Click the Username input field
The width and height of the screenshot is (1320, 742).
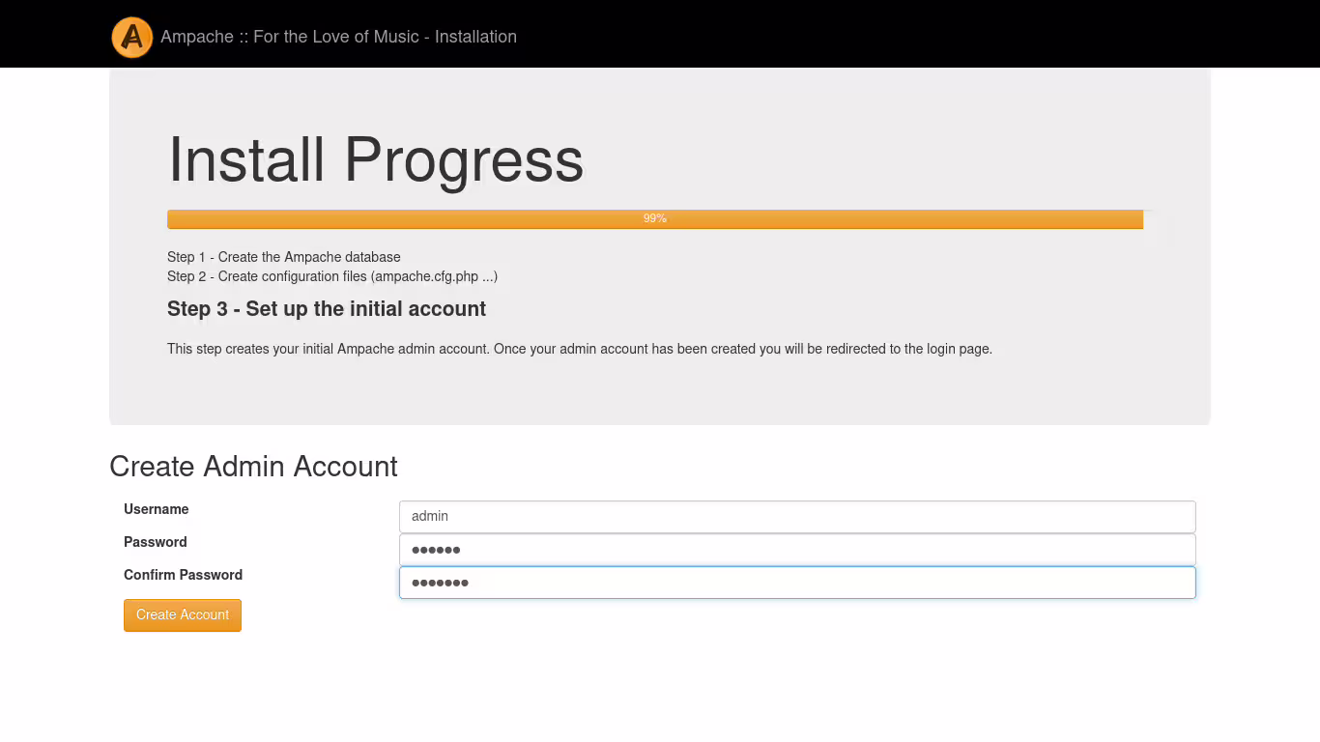coord(797,517)
